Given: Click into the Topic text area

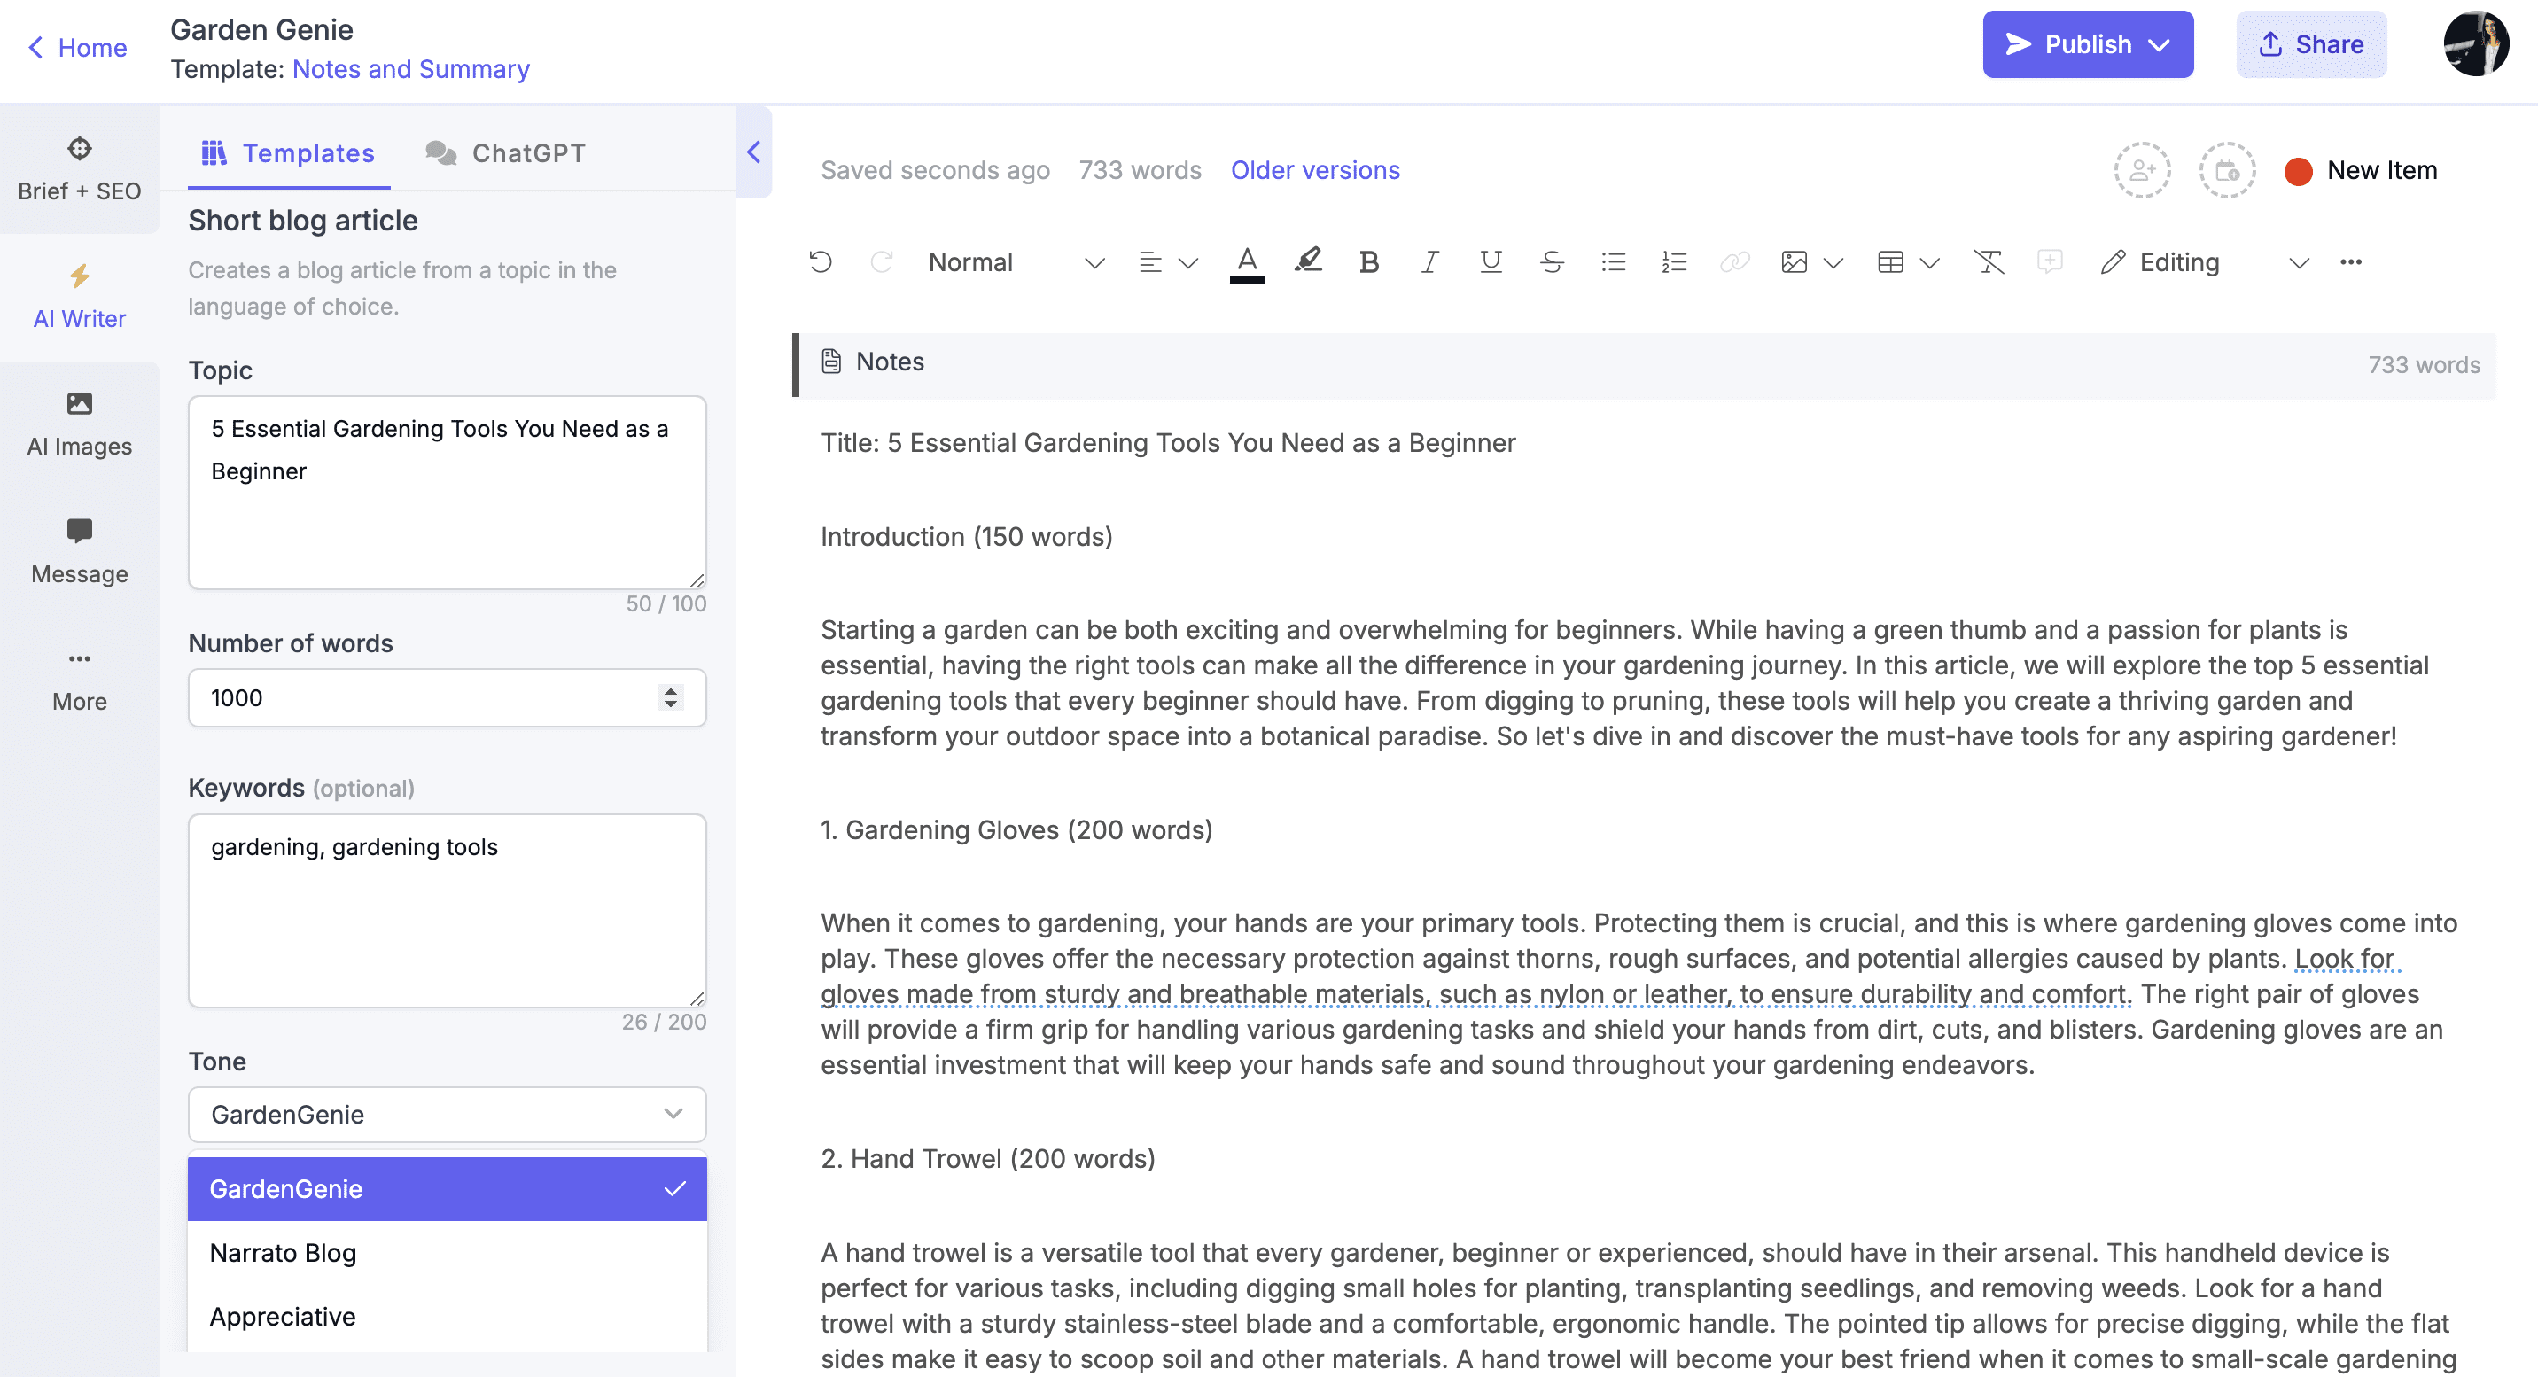Looking at the screenshot, I should coord(448,493).
